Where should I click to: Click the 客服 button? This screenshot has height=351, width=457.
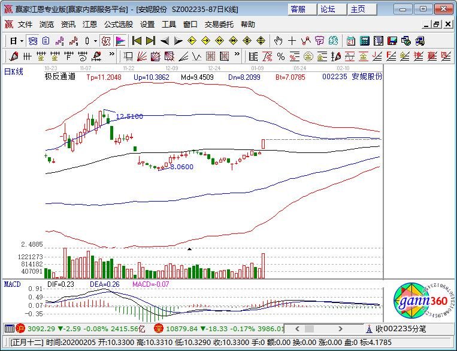click(x=302, y=10)
